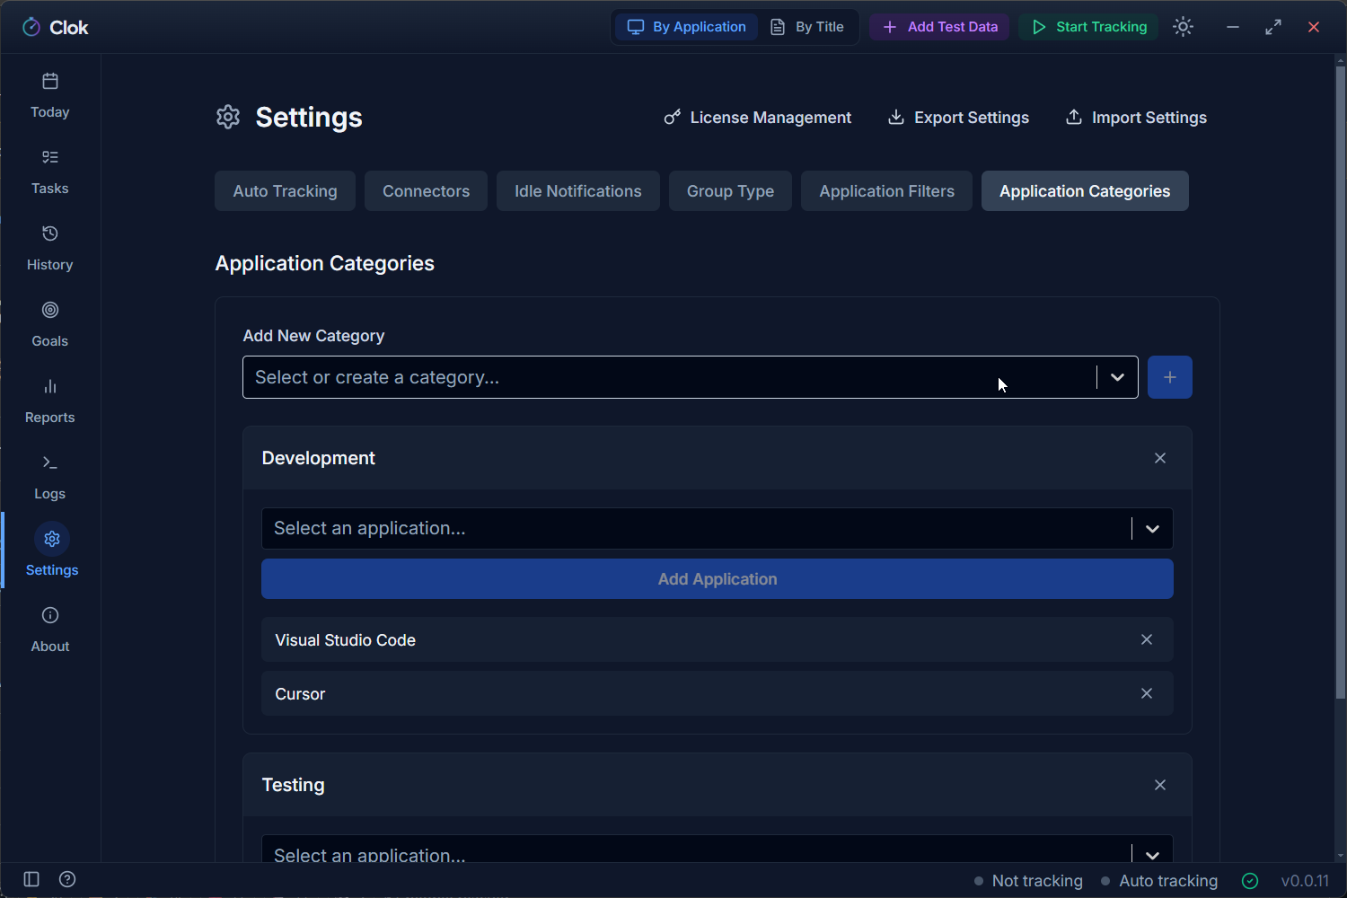Viewport: 1347px width, 898px height.
Task: Click the Clok logo icon
Action: tap(31, 27)
